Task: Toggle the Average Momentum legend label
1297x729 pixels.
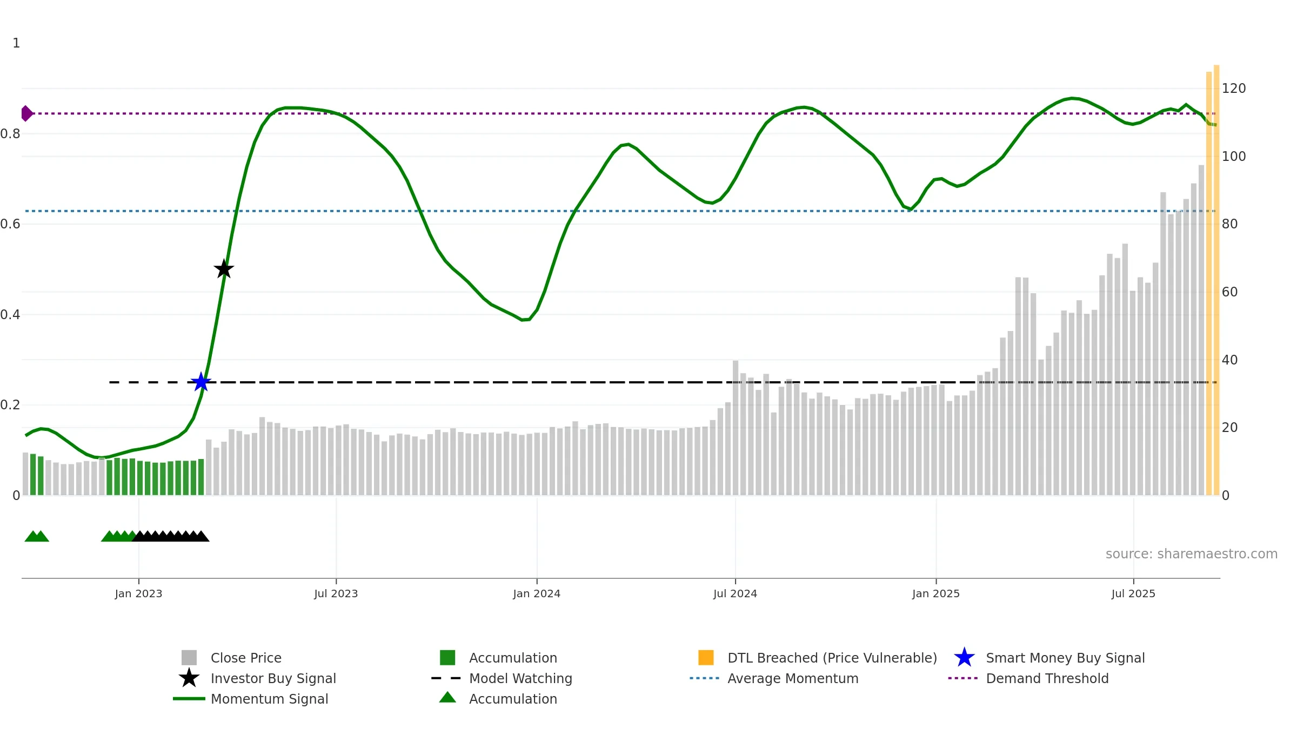Action: pos(793,678)
